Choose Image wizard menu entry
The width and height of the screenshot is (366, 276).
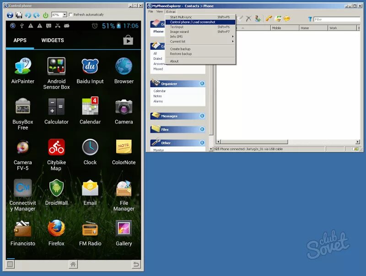point(200,31)
